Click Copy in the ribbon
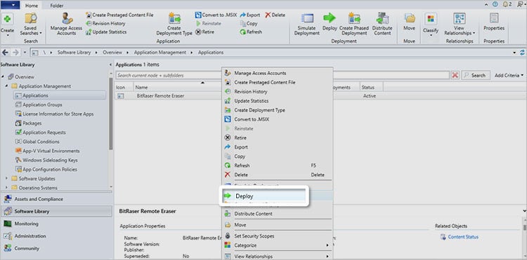The image size is (527, 260). click(x=249, y=23)
